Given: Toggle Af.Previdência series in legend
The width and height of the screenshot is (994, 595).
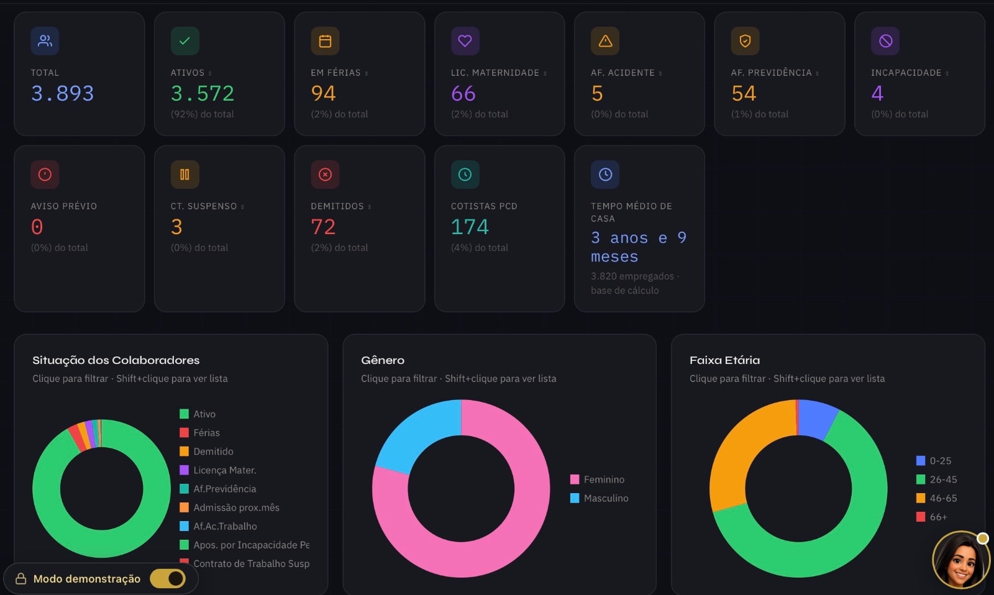Looking at the screenshot, I should 217,489.
